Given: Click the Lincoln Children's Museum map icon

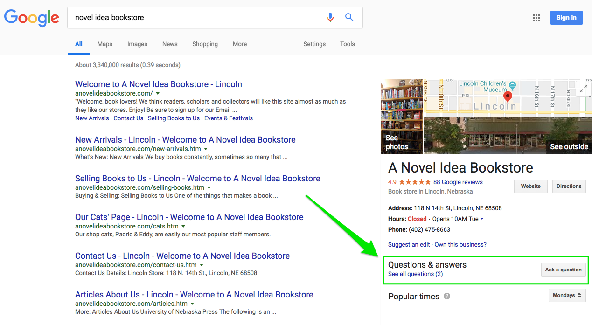Looking at the screenshot, I should tap(512, 85).
